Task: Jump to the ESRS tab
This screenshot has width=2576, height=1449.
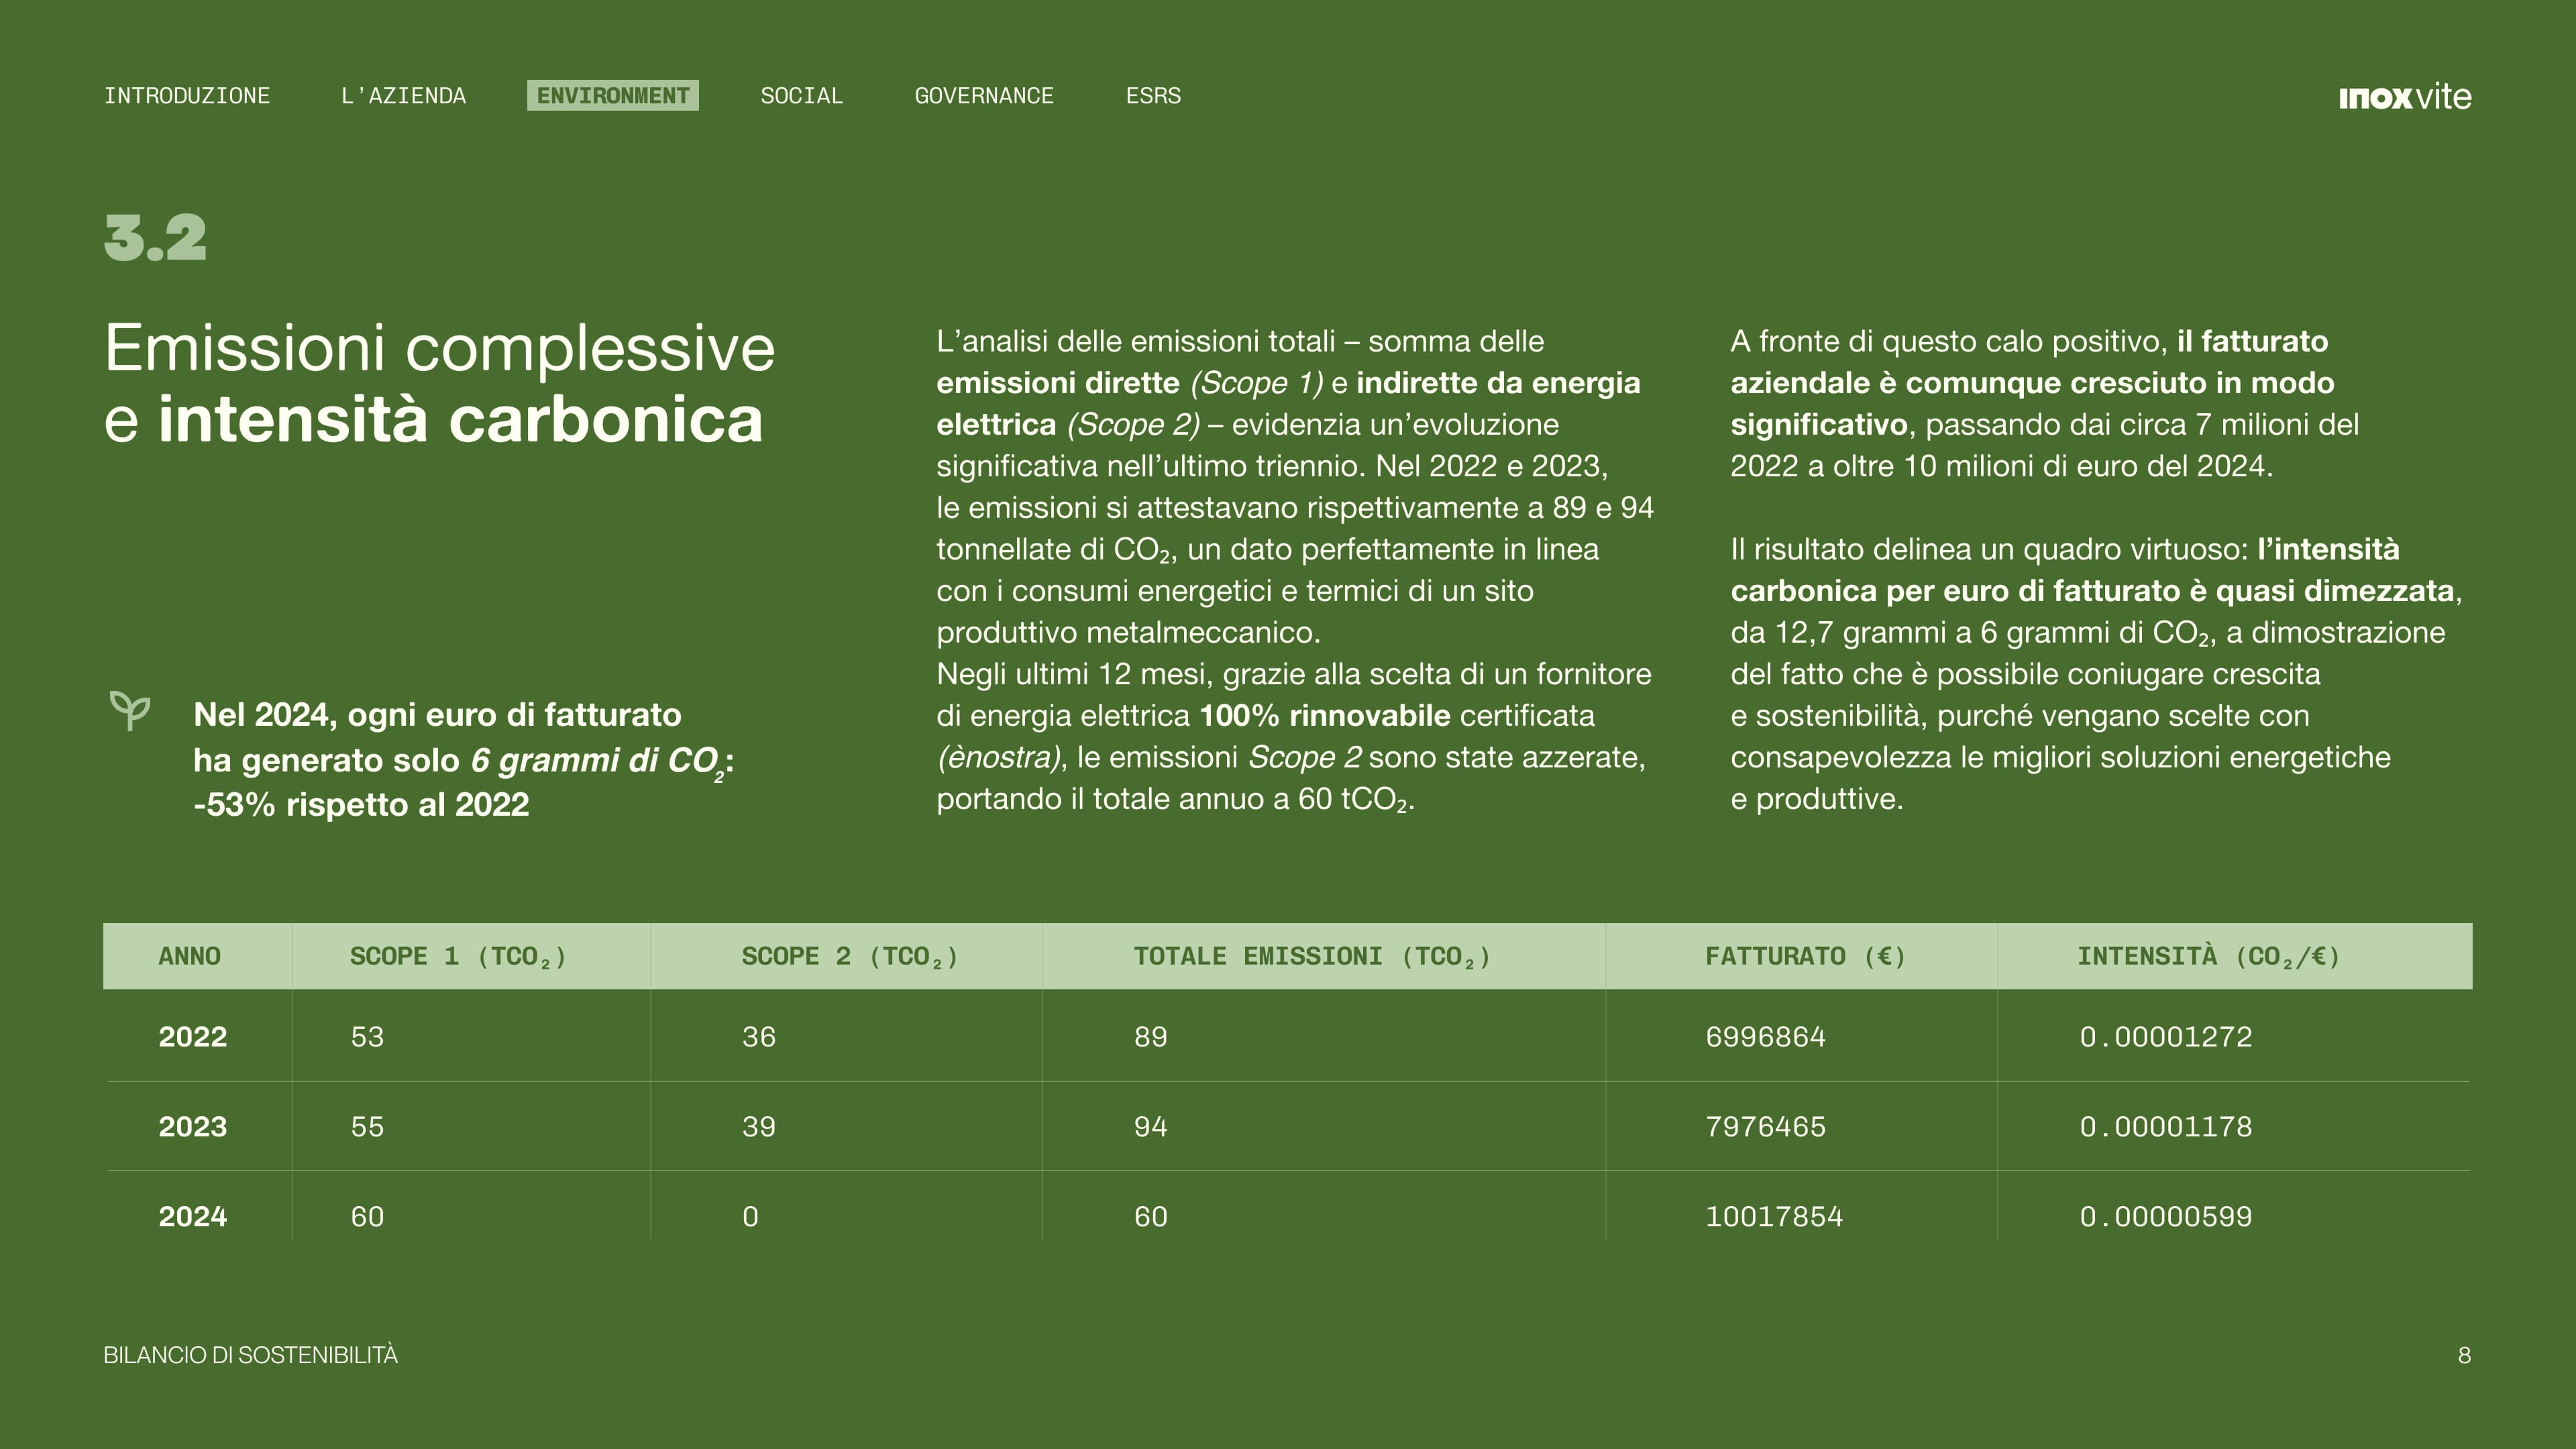Action: (1153, 96)
